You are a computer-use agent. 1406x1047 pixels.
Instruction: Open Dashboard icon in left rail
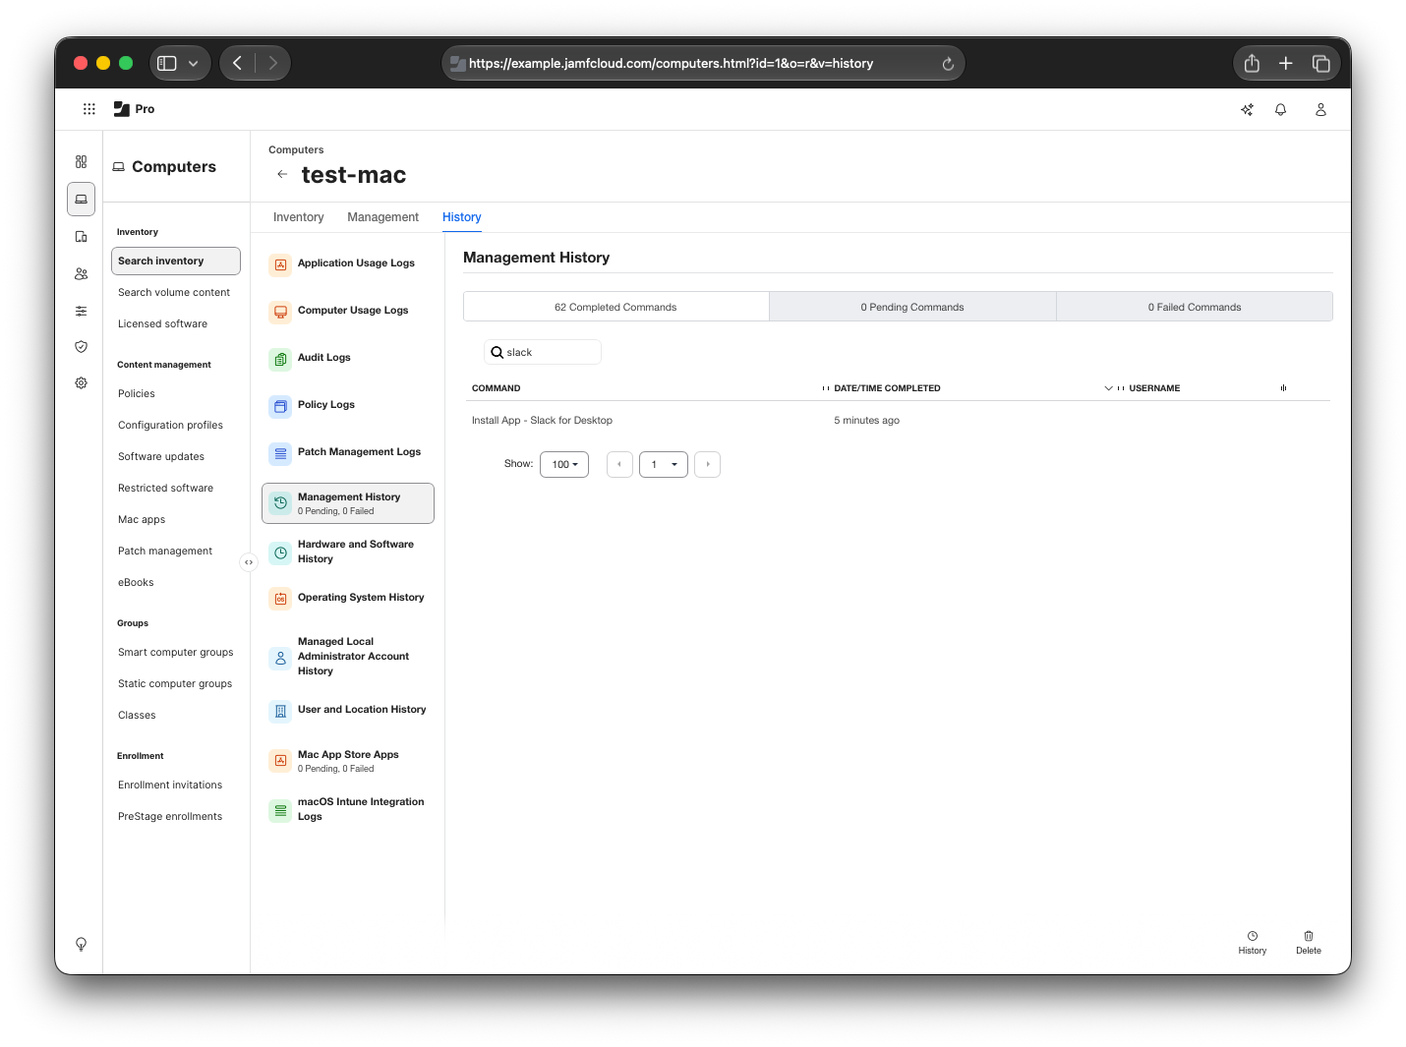coord(81,161)
